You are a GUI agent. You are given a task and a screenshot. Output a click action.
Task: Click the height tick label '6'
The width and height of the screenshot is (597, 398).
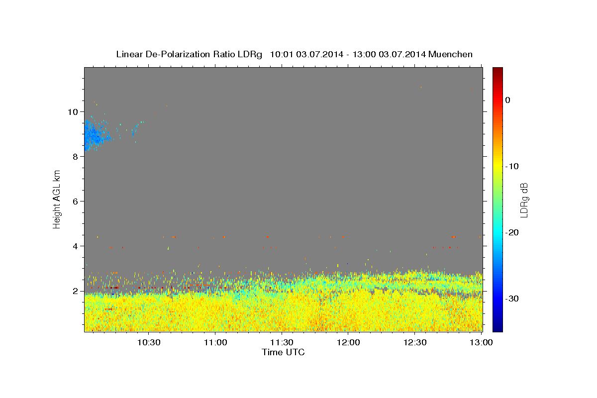coord(76,201)
